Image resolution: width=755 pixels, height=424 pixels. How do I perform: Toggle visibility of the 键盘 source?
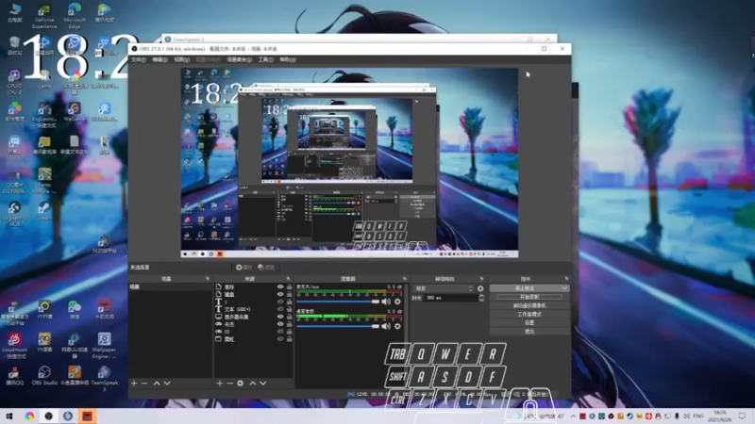pyautogui.click(x=280, y=294)
